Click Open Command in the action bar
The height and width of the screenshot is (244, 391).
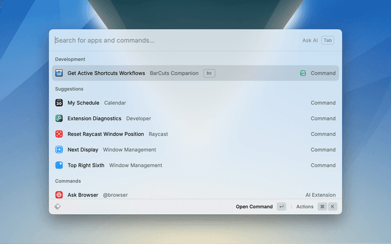click(254, 207)
